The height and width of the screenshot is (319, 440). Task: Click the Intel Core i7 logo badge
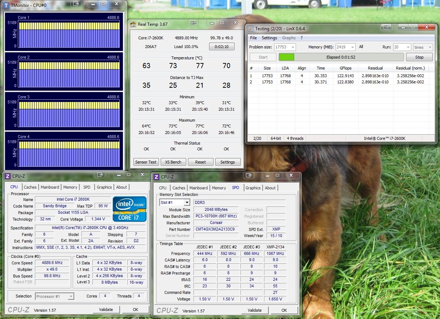click(130, 209)
